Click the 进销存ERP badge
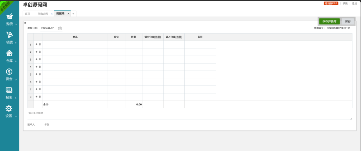The height and width of the screenshot is (151, 361). coord(331,4)
